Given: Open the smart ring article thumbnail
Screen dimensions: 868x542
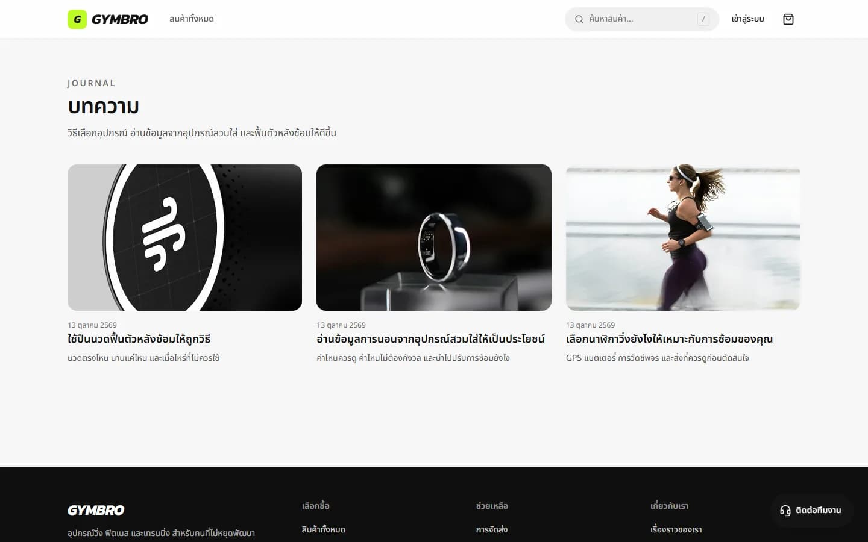Looking at the screenshot, I should coord(434,237).
